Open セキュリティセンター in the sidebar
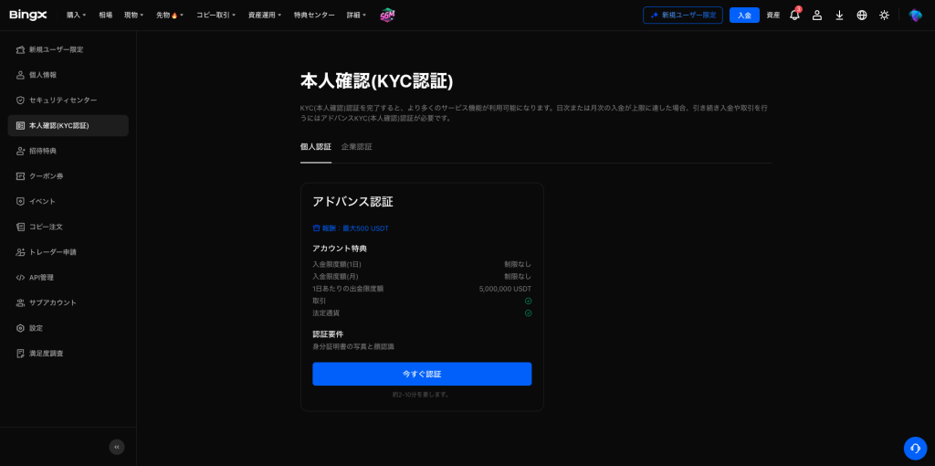The height and width of the screenshot is (466, 935). coord(62,100)
